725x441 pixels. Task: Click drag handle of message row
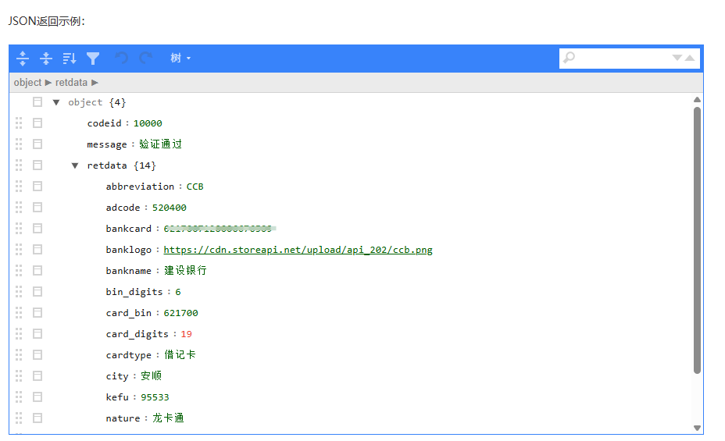click(19, 144)
